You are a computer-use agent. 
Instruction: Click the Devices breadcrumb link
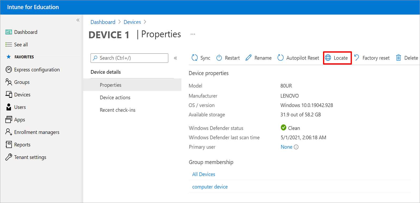(x=132, y=22)
